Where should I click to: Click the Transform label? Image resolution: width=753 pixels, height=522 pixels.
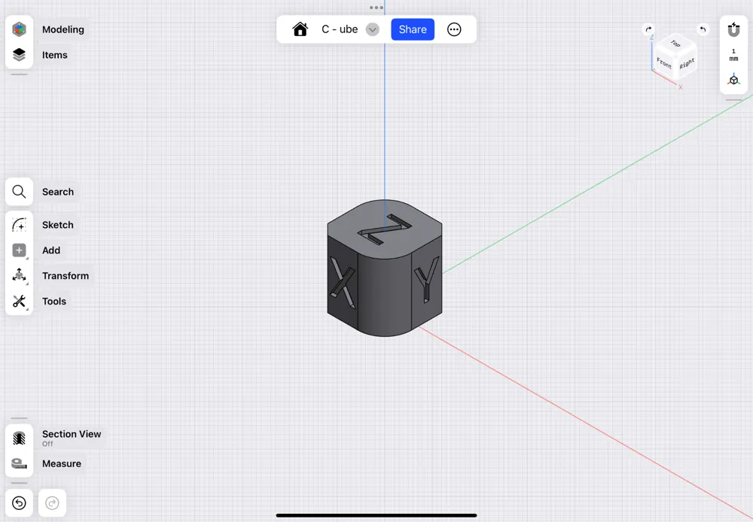coord(66,275)
